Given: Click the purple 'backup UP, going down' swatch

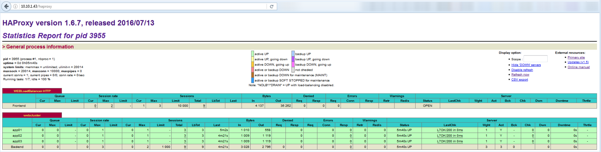Looking at the screenshot, I should [293, 59].
